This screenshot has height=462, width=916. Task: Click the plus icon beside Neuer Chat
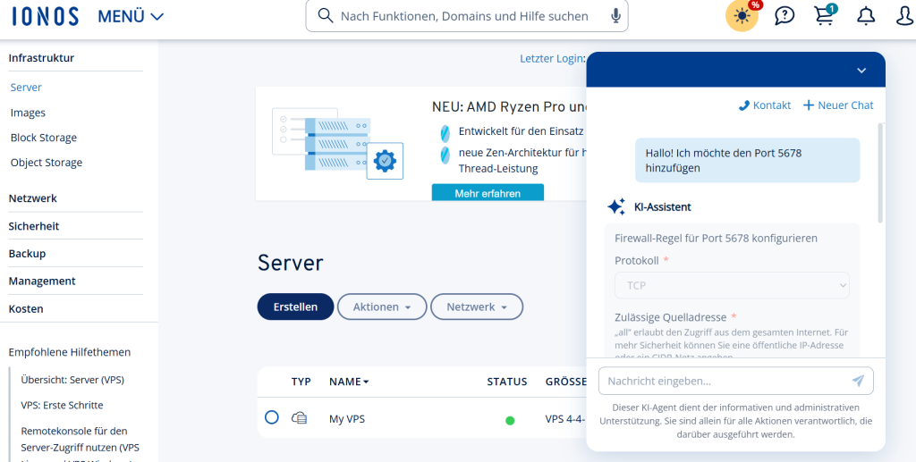809,105
